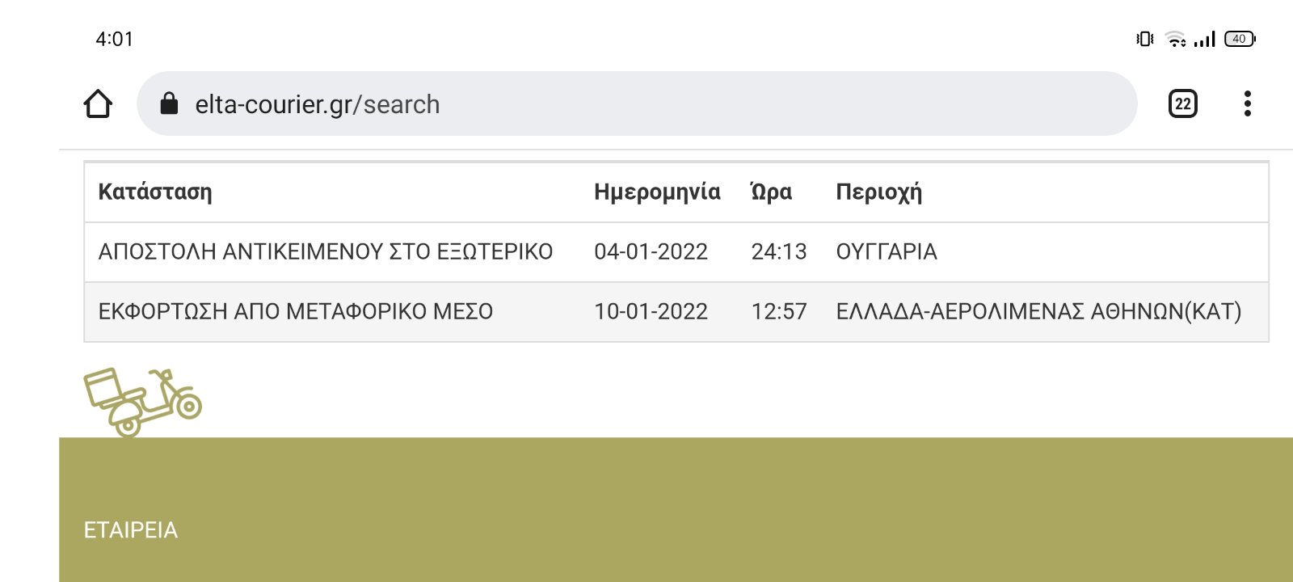Tap the battery indicator in status bar
The width and height of the screenshot is (1293, 582).
(x=1240, y=39)
